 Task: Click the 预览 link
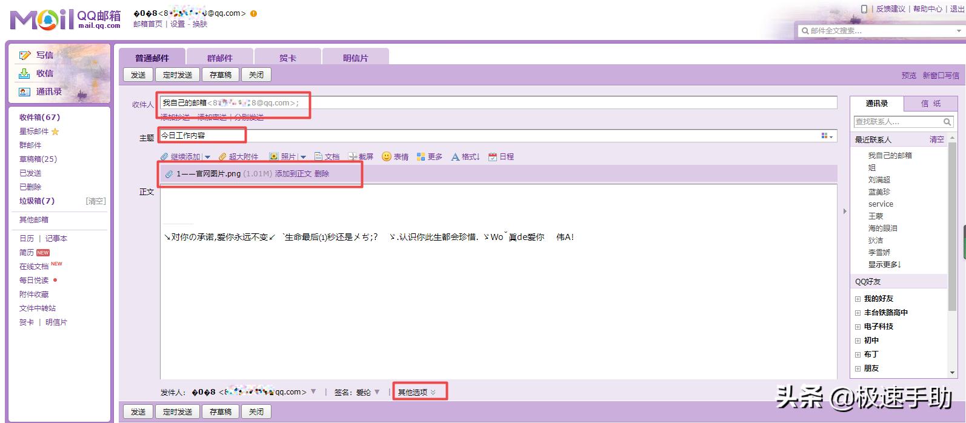pyautogui.click(x=909, y=76)
